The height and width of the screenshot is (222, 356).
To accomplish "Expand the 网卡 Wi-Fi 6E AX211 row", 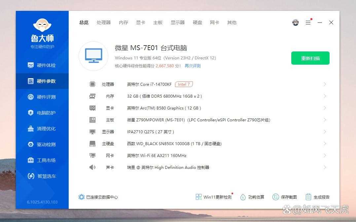I will point(325,155).
